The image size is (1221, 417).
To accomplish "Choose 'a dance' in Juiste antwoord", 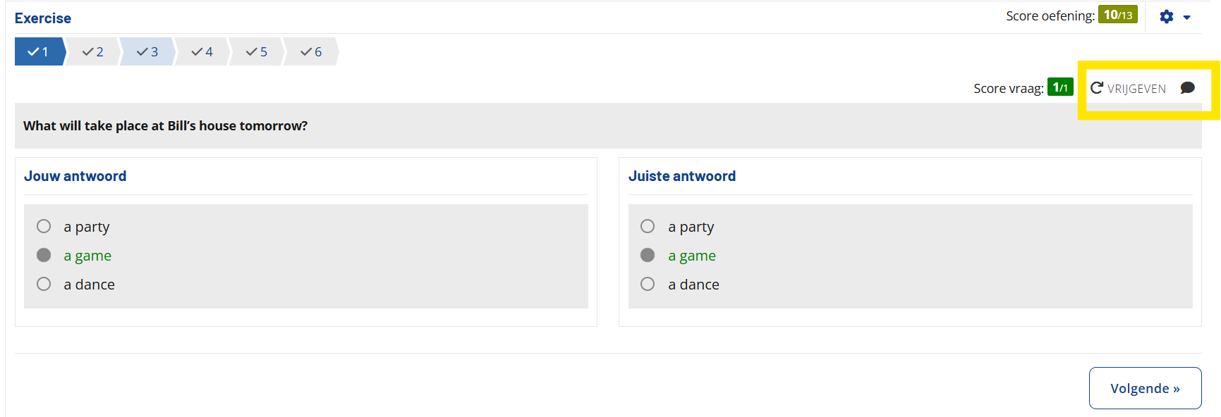I will [x=648, y=284].
